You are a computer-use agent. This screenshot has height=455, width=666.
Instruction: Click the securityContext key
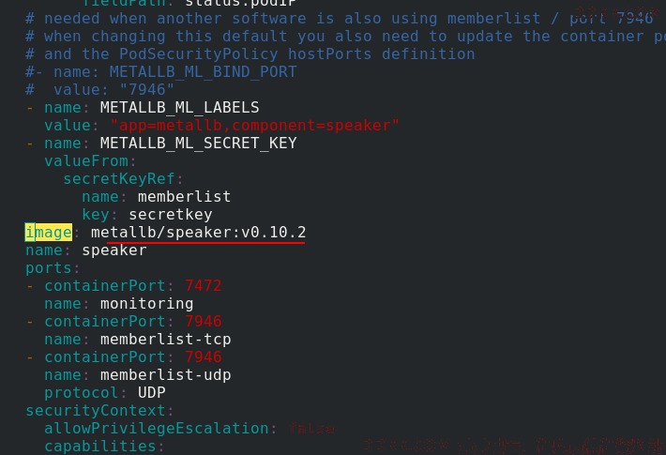96,411
